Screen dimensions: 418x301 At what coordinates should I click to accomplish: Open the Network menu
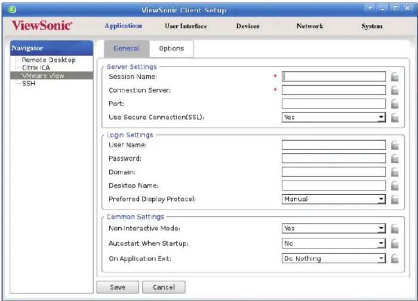[310, 26]
